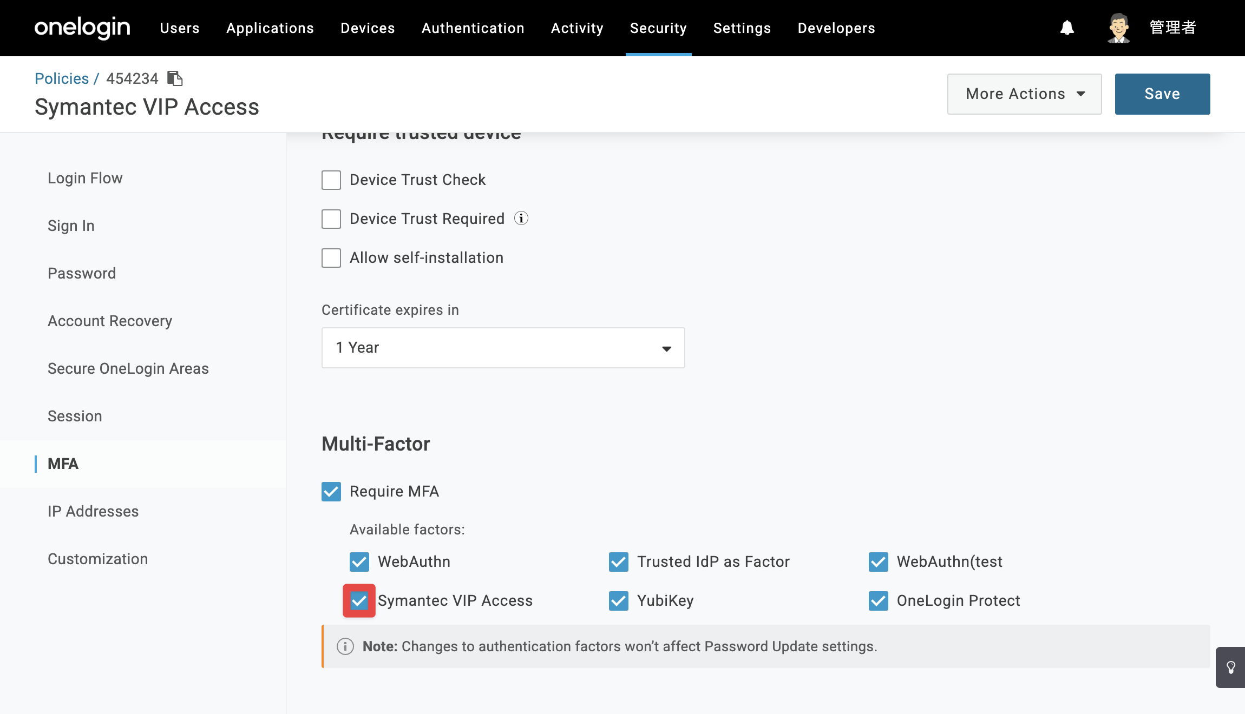
Task: Click the policy ID 454234 text
Action: (x=132, y=78)
